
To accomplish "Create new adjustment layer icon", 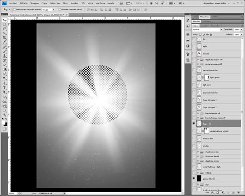I will tap(223, 193).
